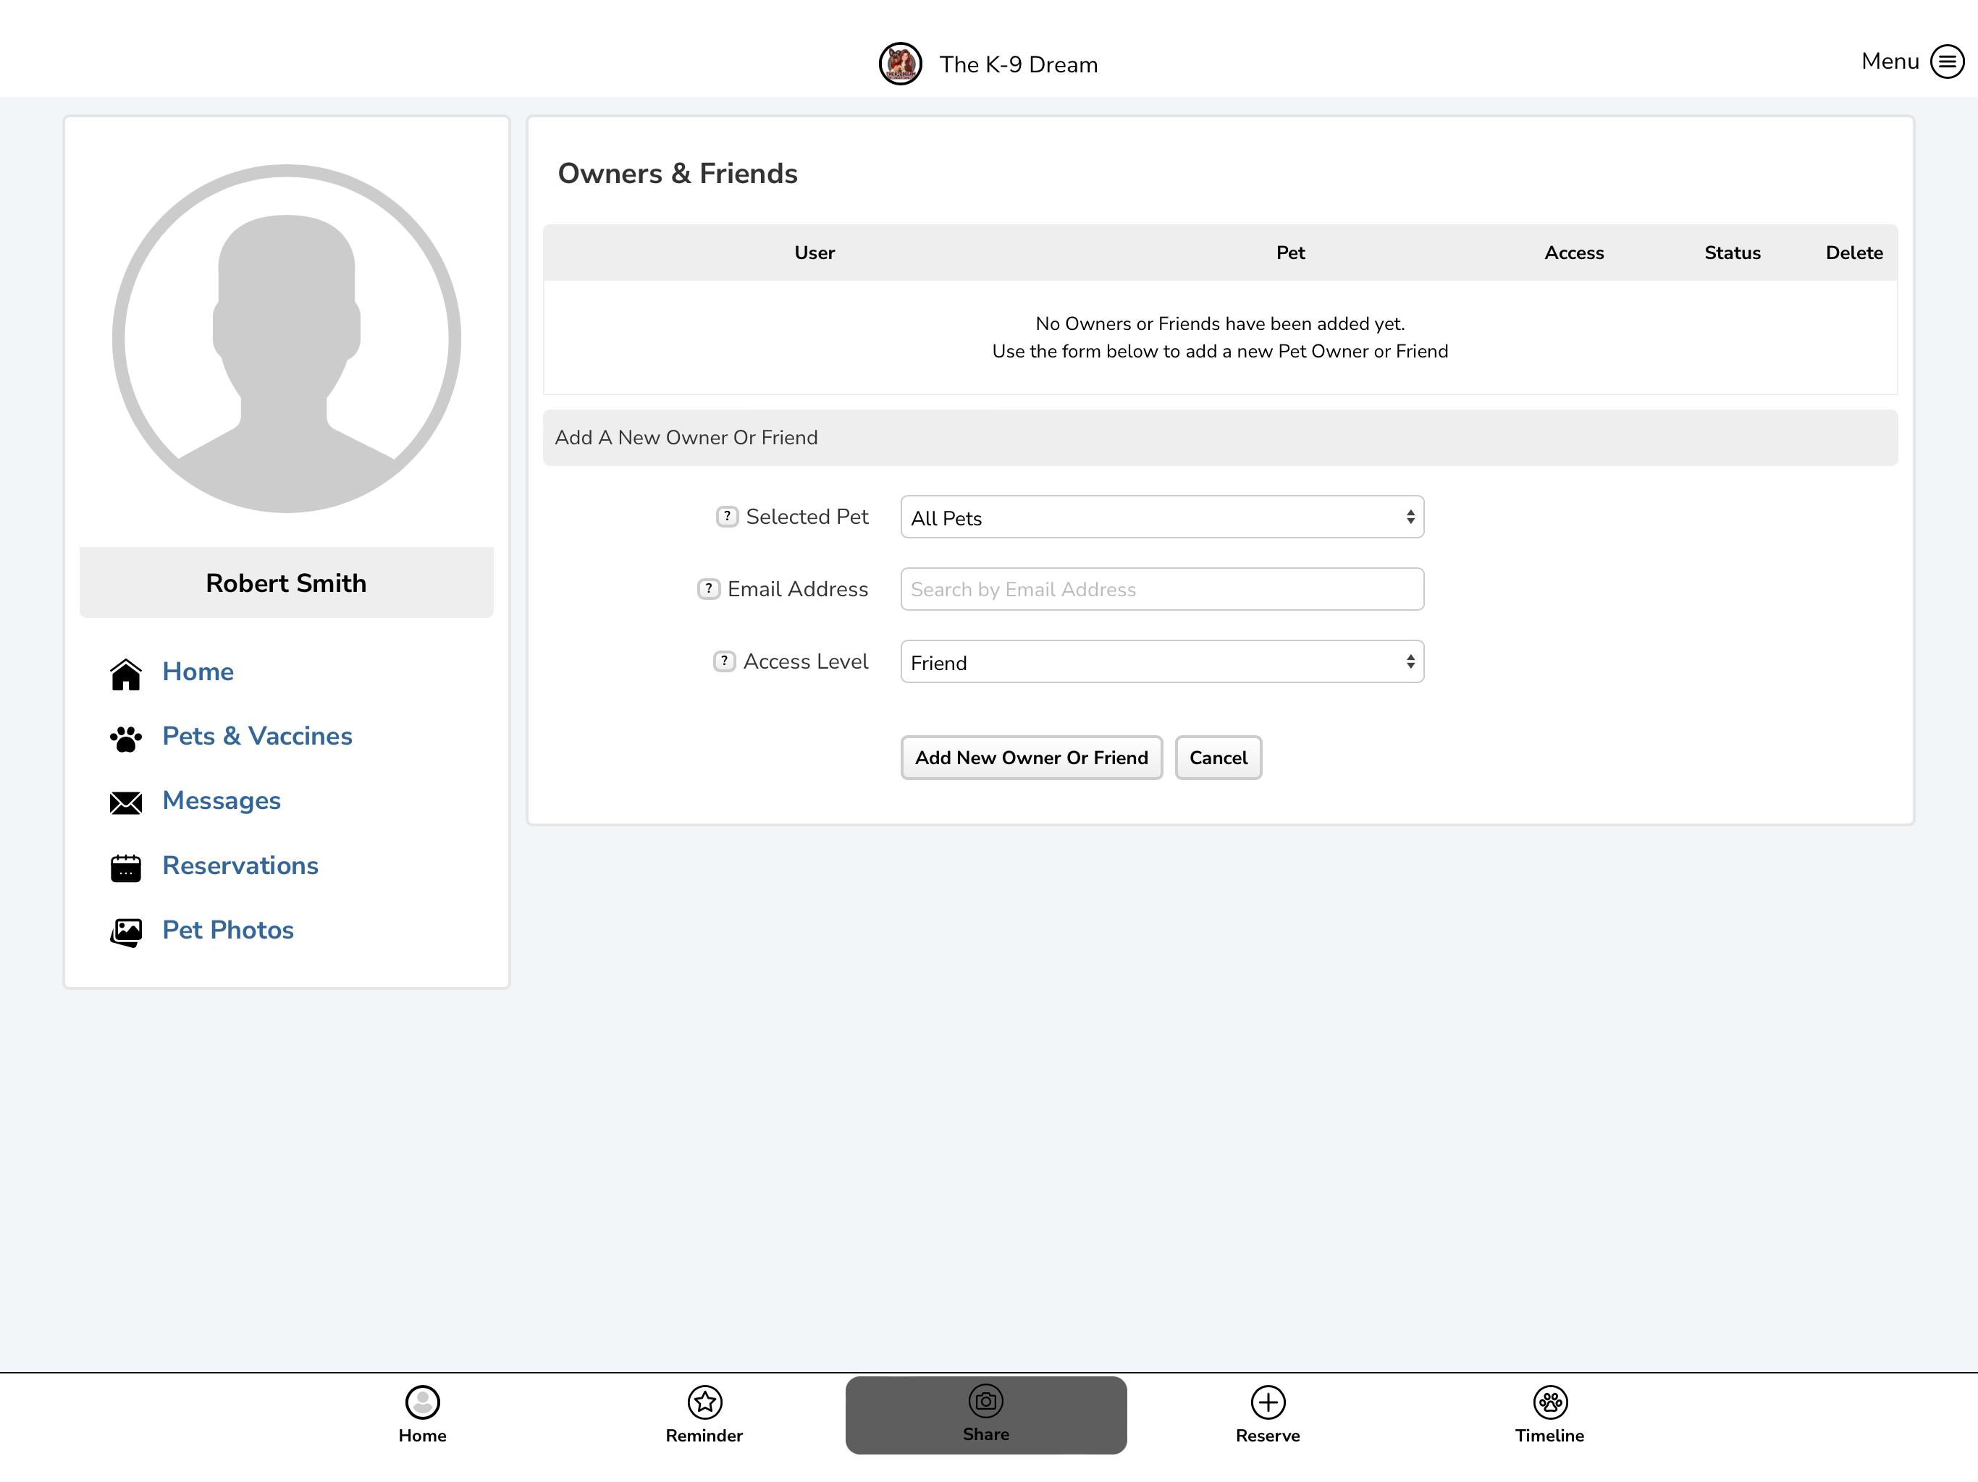Image resolution: width=1978 pixels, height=1482 pixels.
Task: Click The K-9 Dream title text
Action: point(1019,64)
